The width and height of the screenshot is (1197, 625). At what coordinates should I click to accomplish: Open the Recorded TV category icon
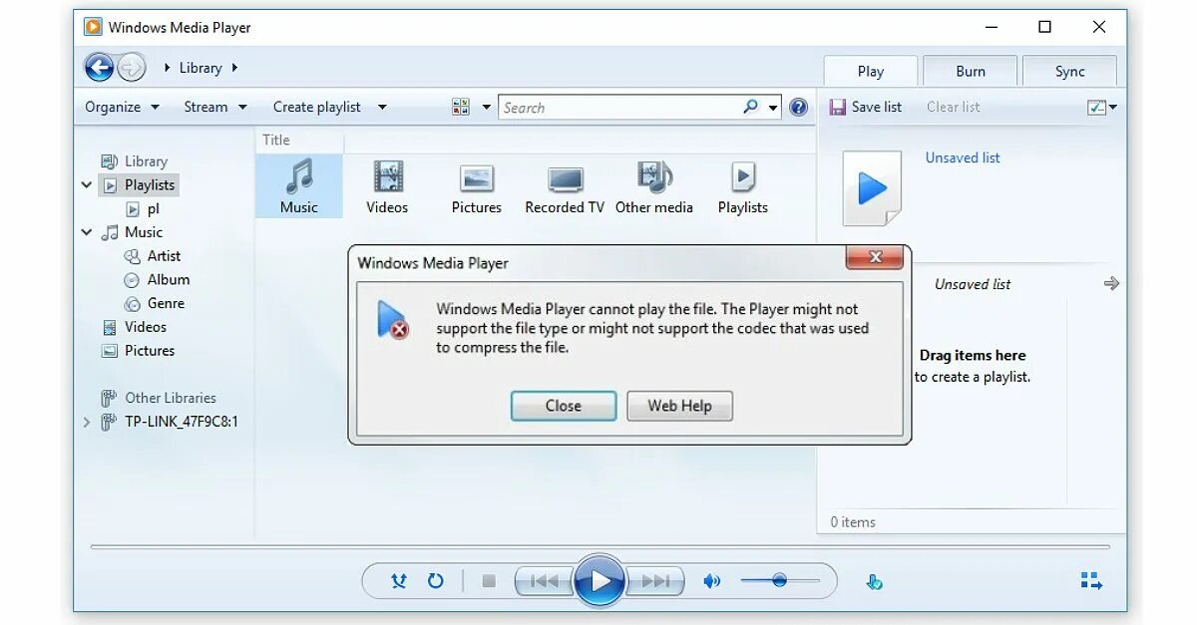565,186
